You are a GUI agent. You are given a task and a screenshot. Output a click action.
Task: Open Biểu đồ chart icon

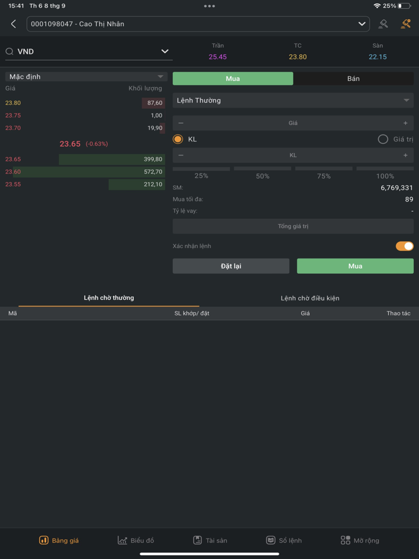pos(122,540)
